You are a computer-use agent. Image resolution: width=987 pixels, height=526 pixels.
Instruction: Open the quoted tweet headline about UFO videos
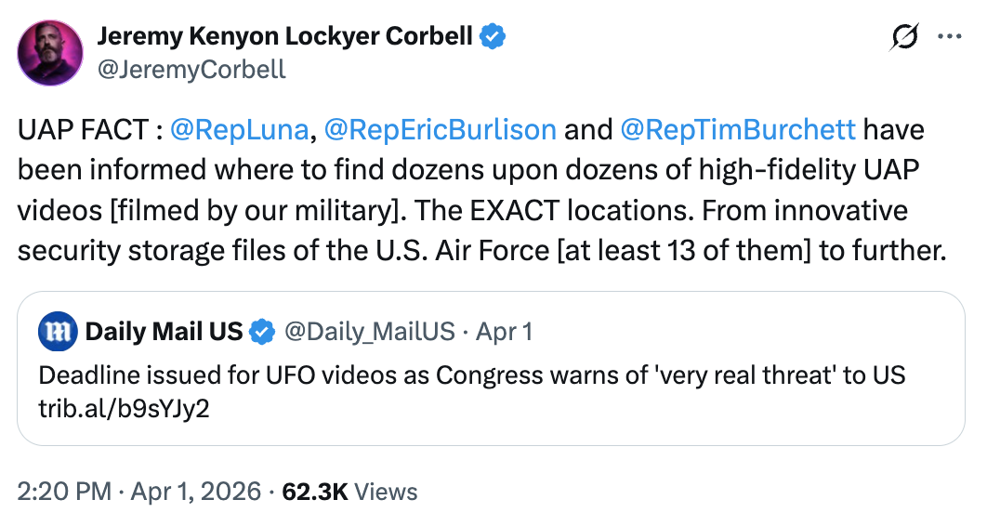472,375
